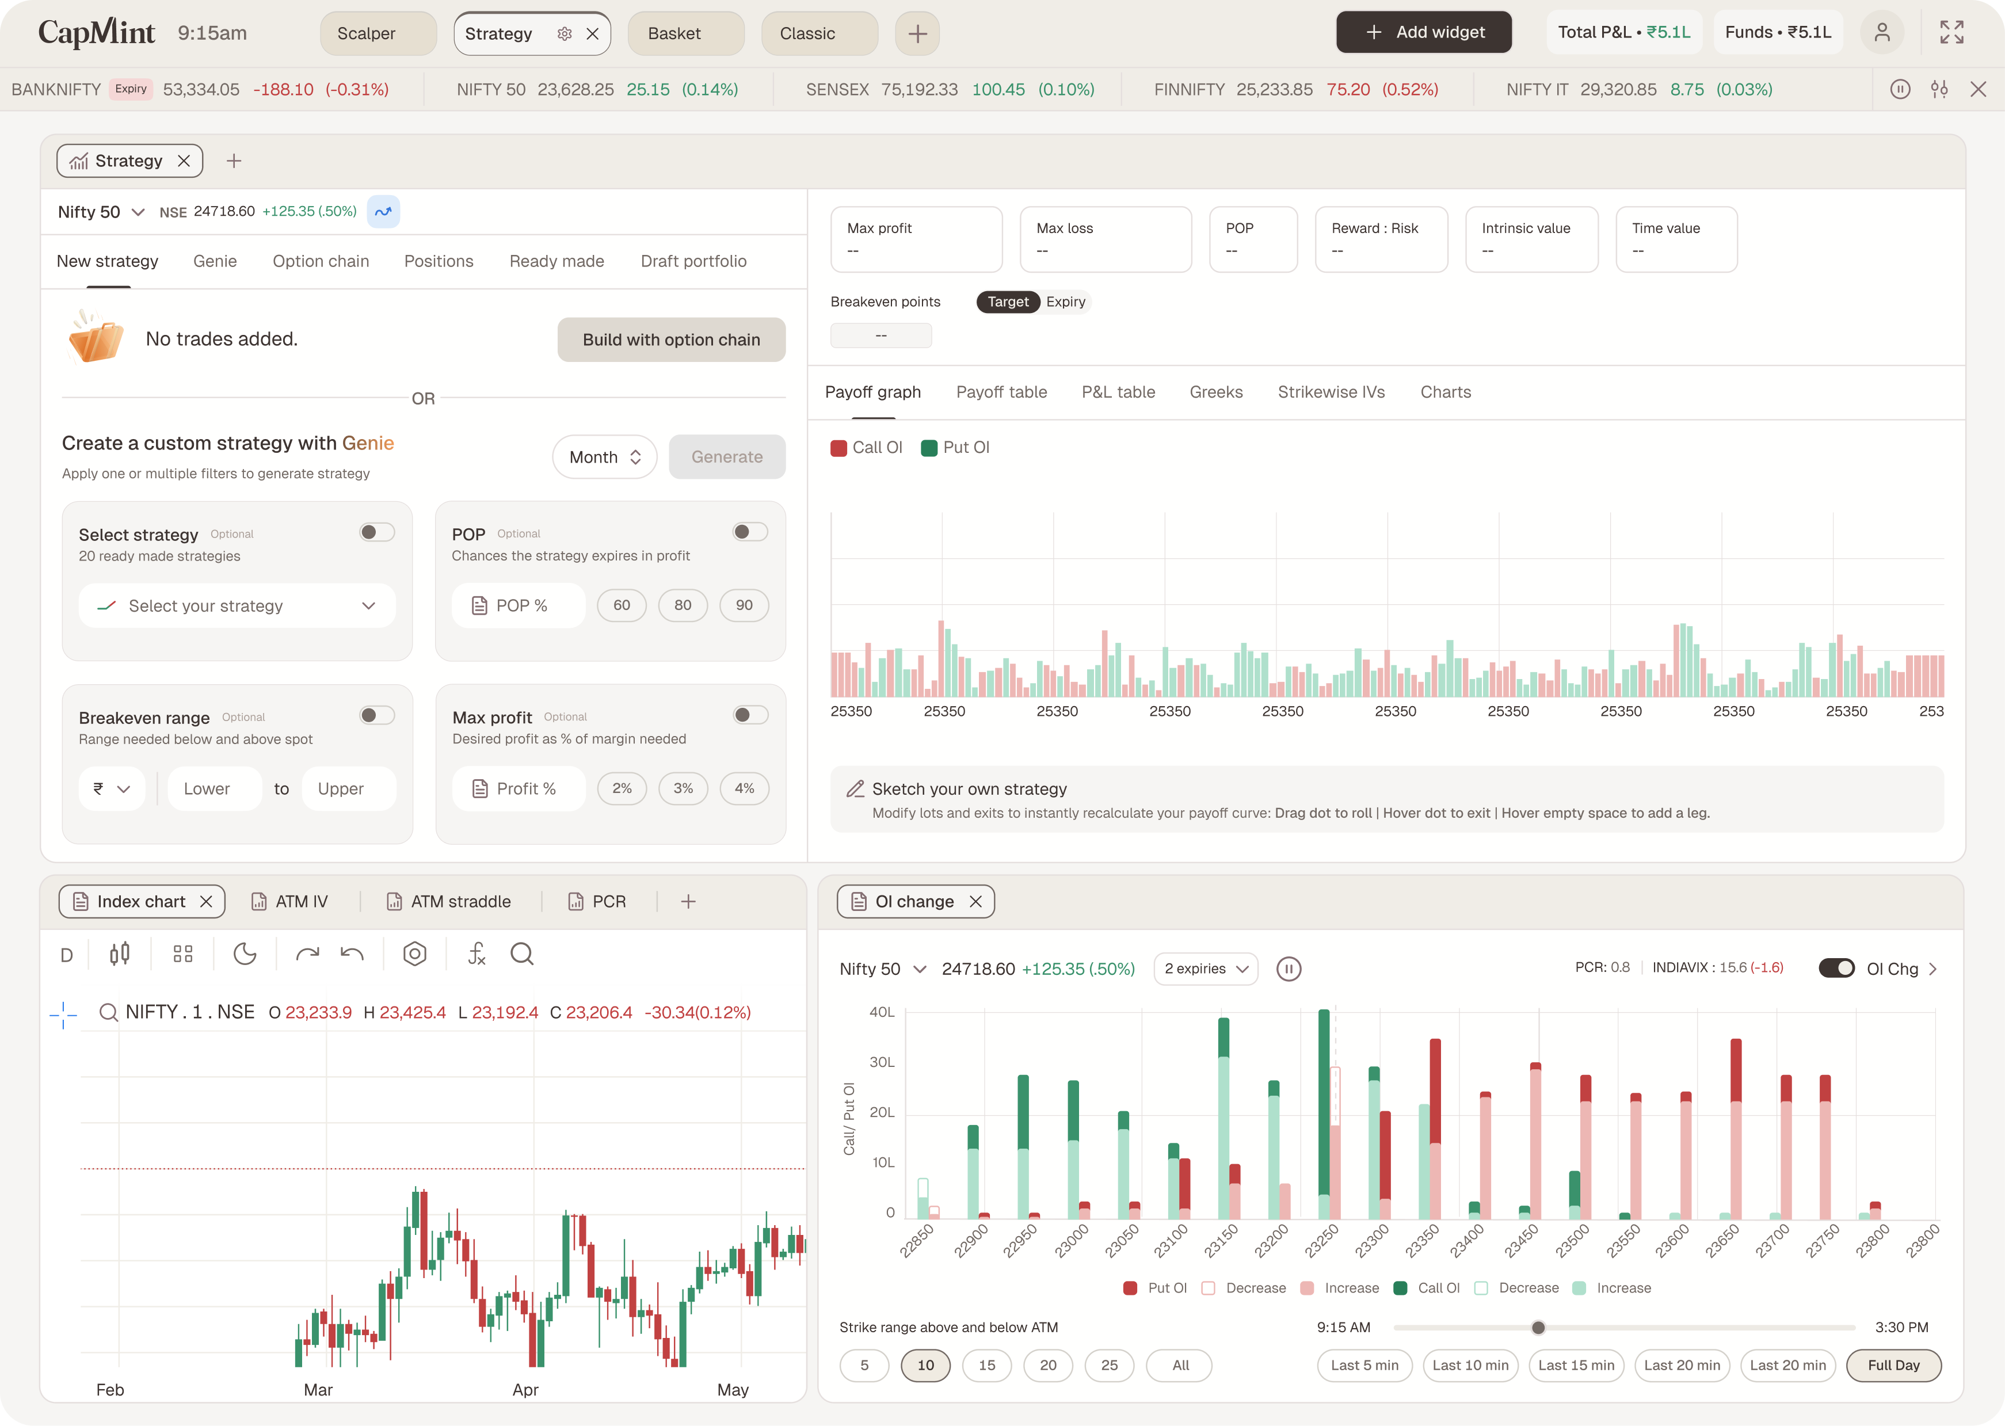Image resolution: width=2005 pixels, height=1426 pixels.
Task: Select the POP 80 preset
Action: point(683,606)
